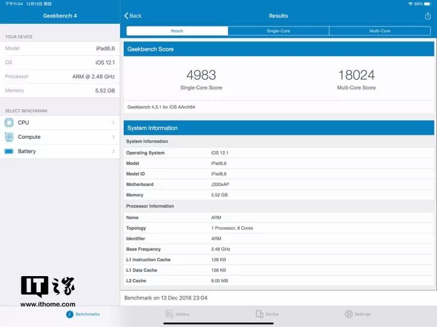Click the single-core score 4983
Viewport: 437px width, 327px height.
click(201, 75)
